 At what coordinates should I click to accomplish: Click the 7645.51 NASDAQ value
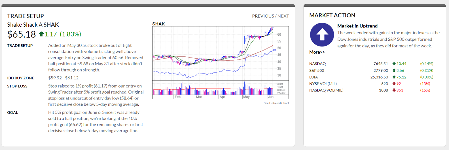click(x=381, y=64)
